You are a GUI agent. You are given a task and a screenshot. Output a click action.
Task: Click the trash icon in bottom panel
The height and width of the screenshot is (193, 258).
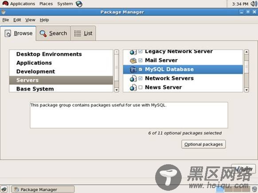point(254,189)
